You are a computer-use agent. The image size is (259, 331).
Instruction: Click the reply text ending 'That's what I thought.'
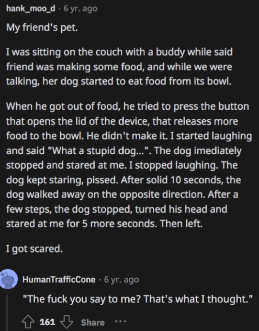[x=137, y=299]
